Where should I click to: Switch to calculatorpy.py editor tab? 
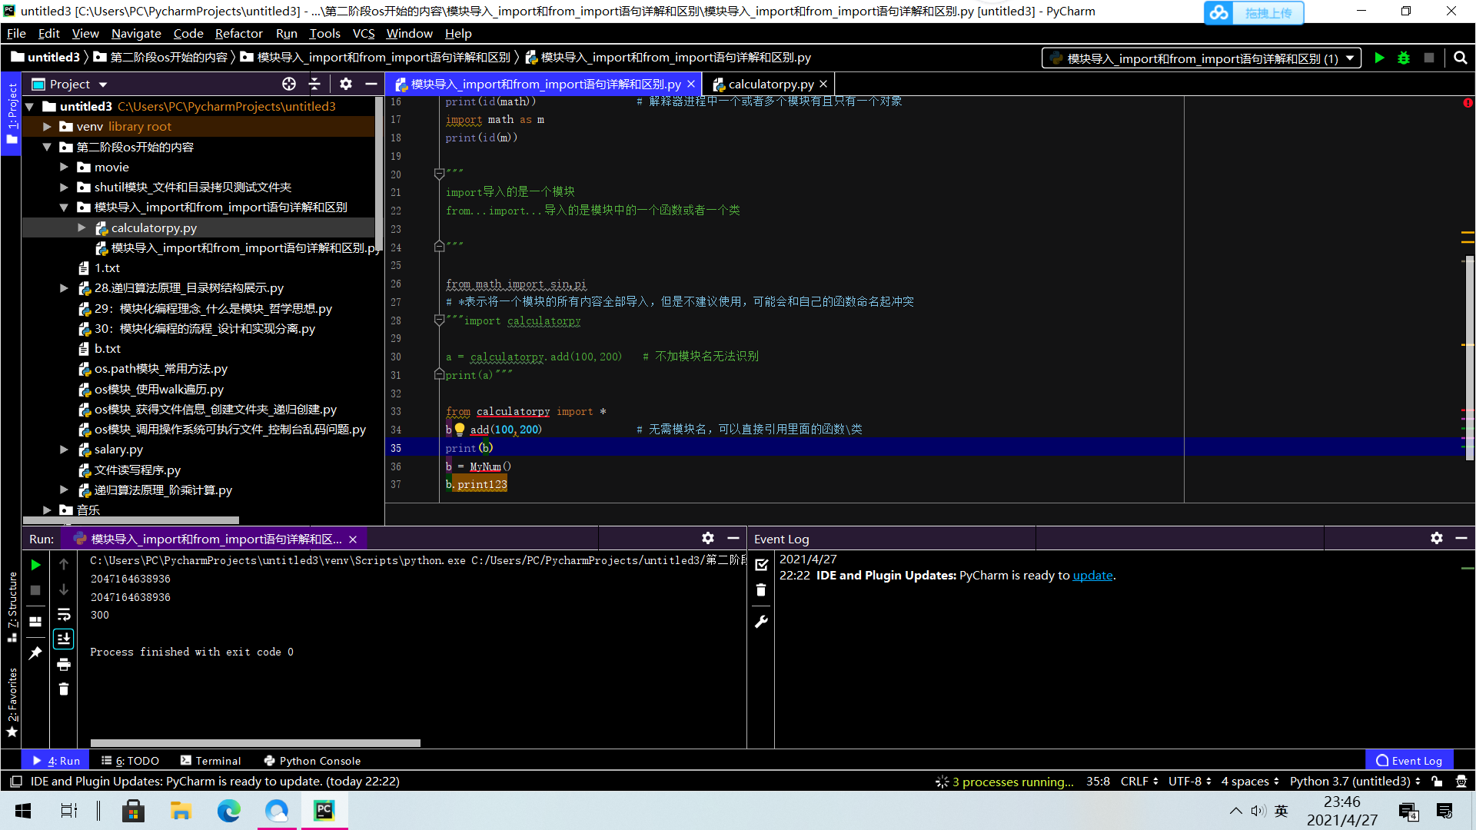pyautogui.click(x=770, y=84)
